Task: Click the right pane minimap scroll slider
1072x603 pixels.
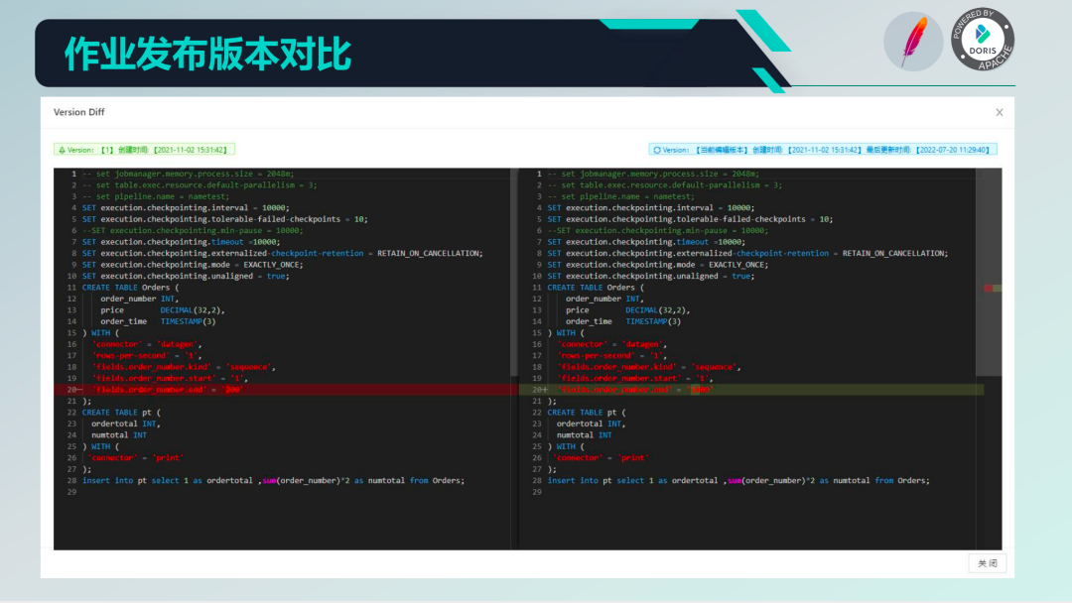Action: point(988,273)
